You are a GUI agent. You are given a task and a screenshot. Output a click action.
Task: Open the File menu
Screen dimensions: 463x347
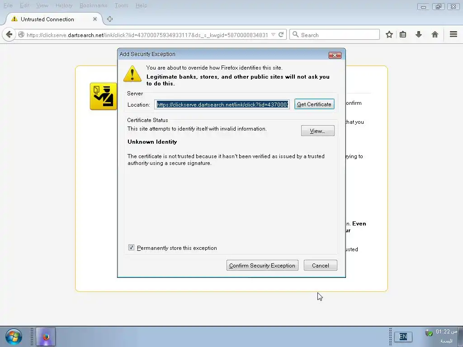pos(8,5)
